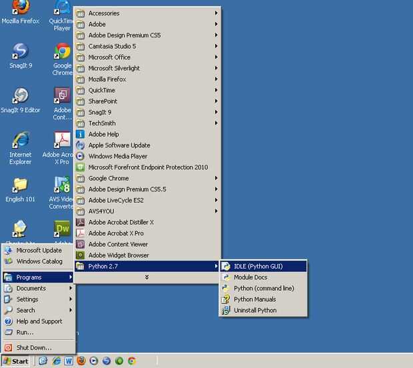Open the Settings submenu
Screen dimensions: 413x368
[x=39, y=299]
